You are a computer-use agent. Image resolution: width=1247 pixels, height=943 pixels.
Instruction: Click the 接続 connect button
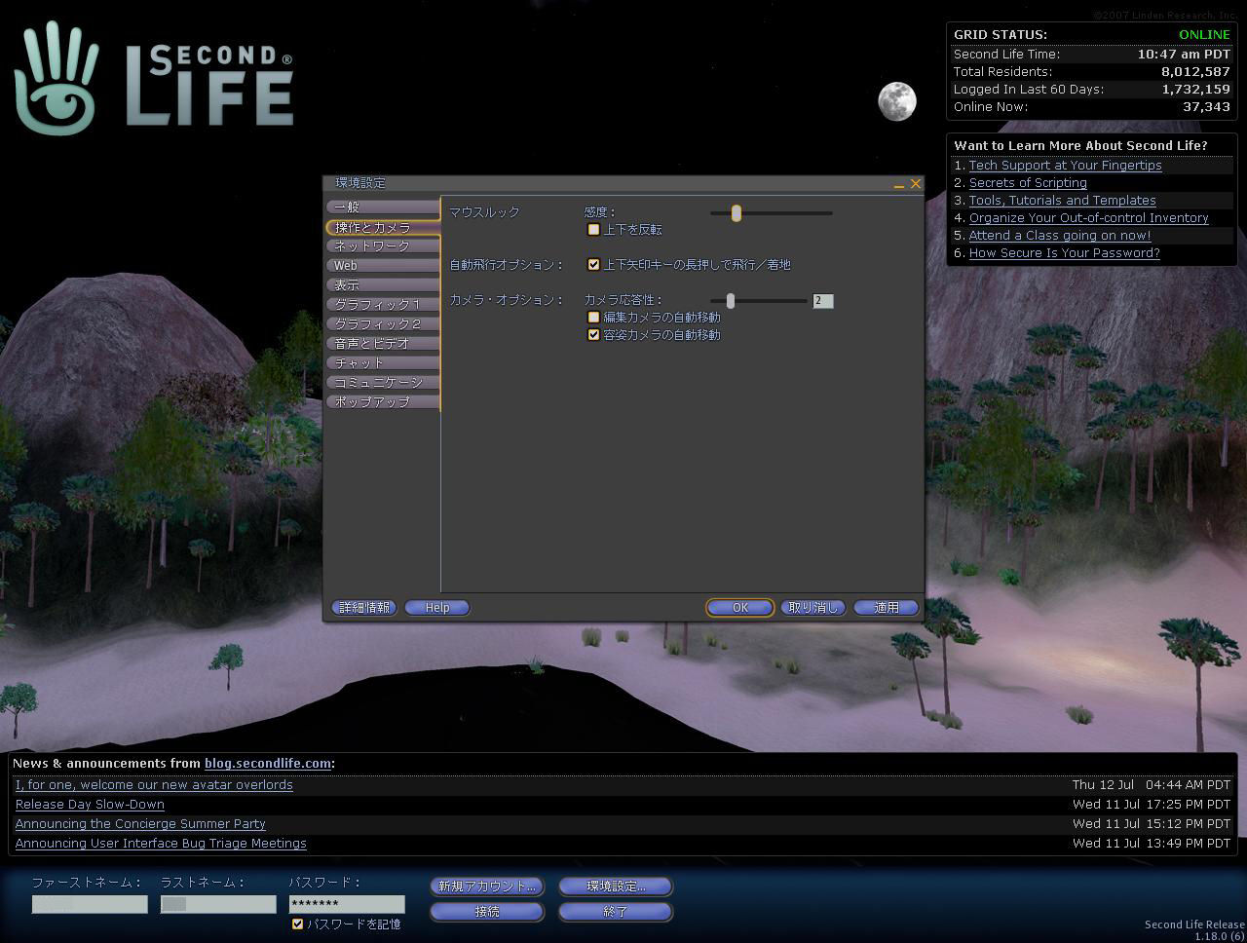(x=486, y=912)
